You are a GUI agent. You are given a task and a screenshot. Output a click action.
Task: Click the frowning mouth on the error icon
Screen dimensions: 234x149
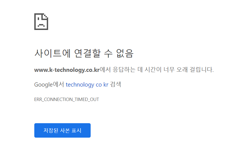[41, 25]
